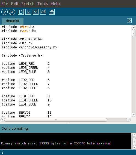
Task: Open the Tools menu
Action: click(x=43, y=4)
